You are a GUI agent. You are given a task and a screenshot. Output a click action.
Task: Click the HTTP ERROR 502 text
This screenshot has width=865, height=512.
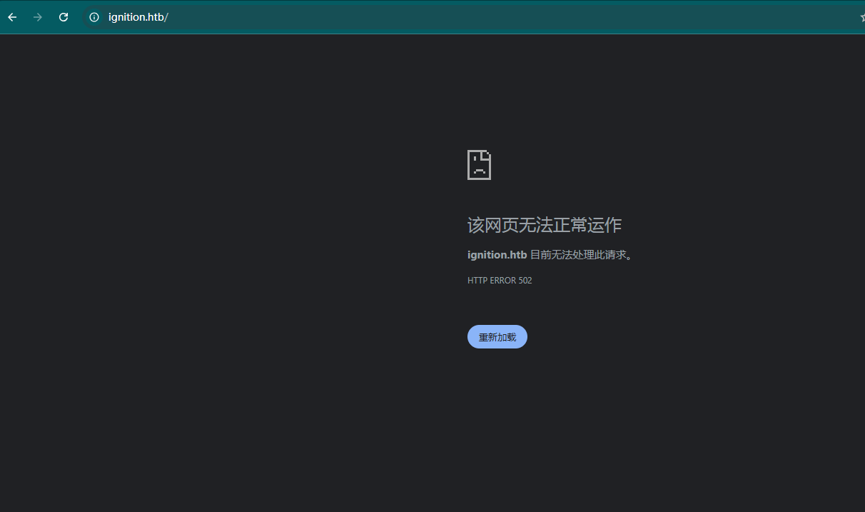pyautogui.click(x=500, y=281)
